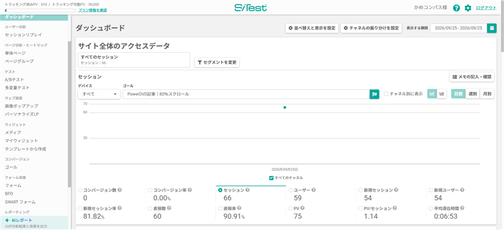This screenshot has width=504, height=230.
Task: Click the すべてのセッション segment box
Action: click(x=134, y=60)
